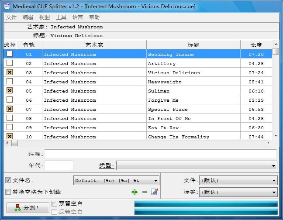Viewport: 283px width, 220px height.
Task: Click the edit filename mask pencil icon
Action: [x=155, y=192]
